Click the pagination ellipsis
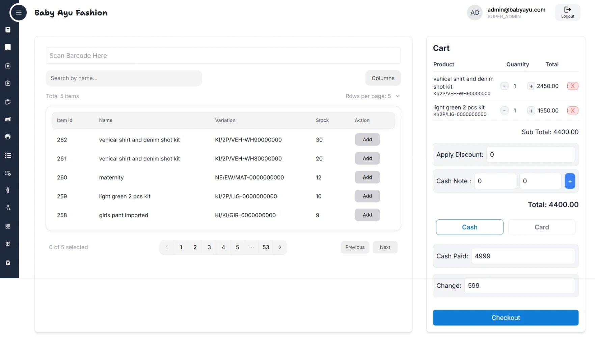The image size is (595, 346). click(x=251, y=247)
